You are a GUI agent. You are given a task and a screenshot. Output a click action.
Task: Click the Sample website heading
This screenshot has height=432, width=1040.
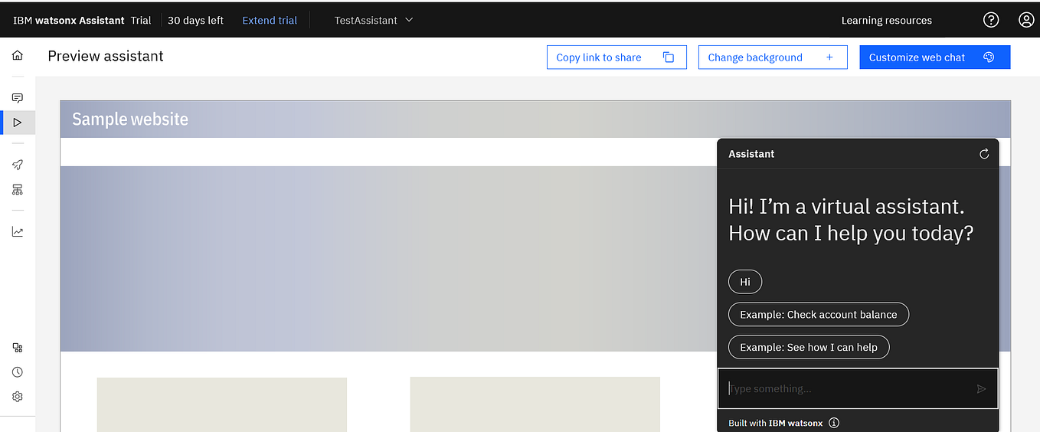click(130, 119)
